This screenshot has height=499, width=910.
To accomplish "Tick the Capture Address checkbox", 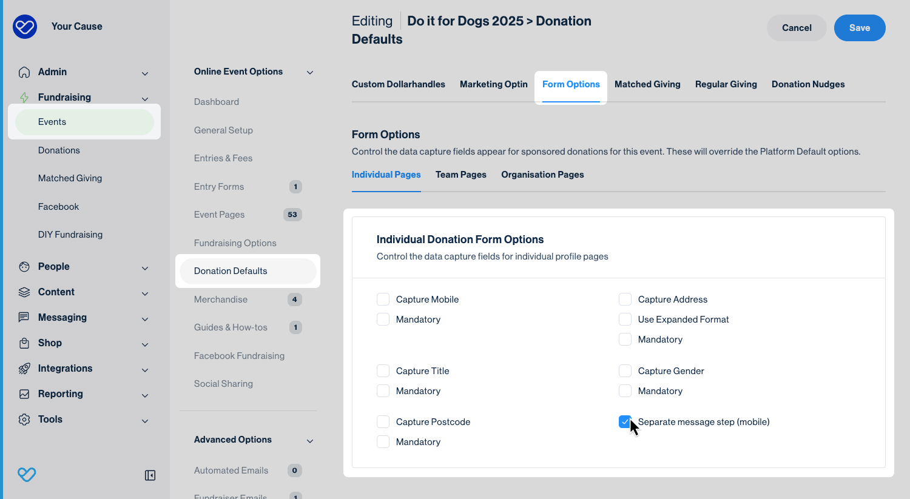I will 625,300.
